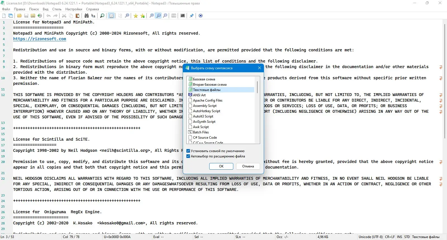The width and height of the screenshot is (447, 240).
Task: Open file with folder icon
Action: point(19,16)
